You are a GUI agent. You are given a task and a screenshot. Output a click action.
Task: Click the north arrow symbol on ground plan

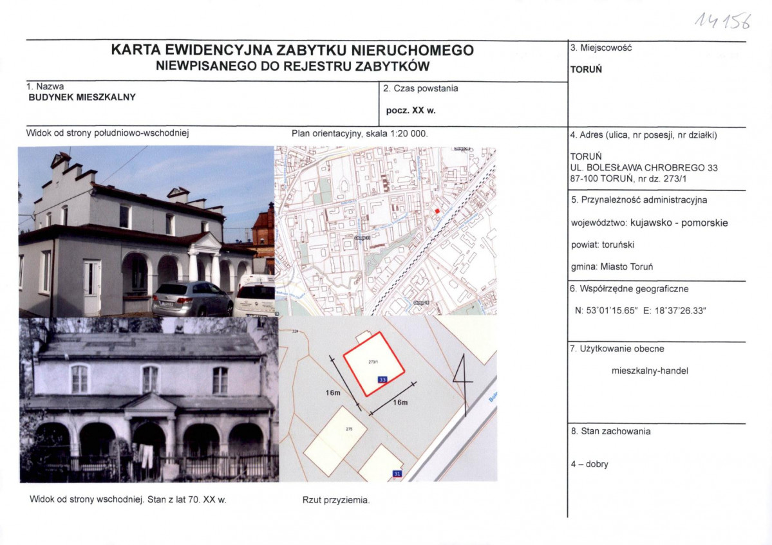point(462,383)
